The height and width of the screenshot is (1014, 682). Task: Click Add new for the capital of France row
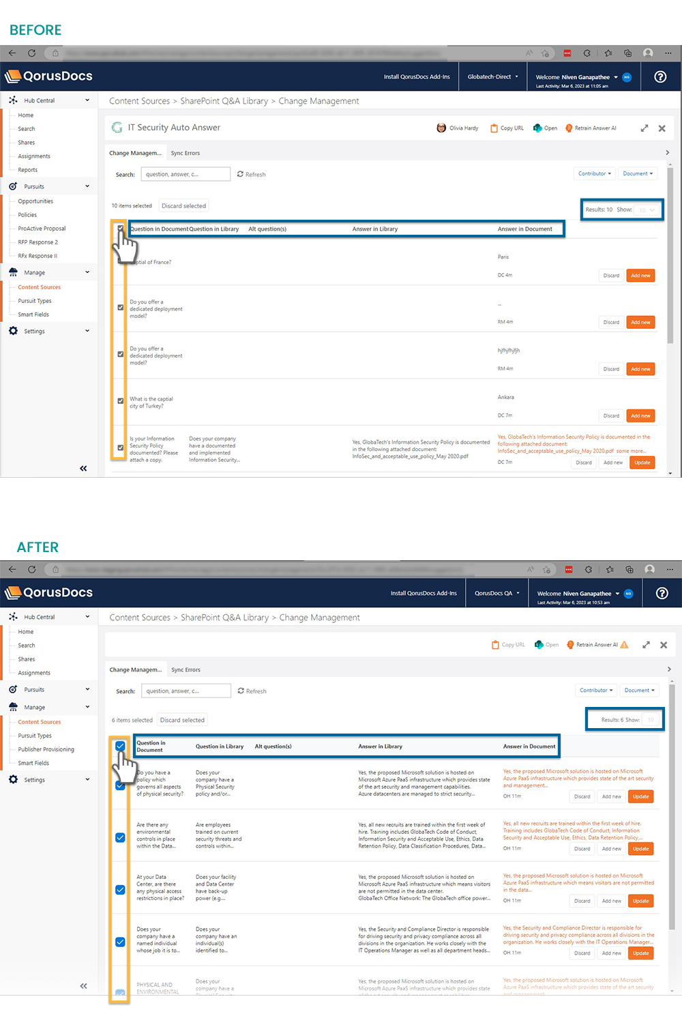tap(640, 276)
